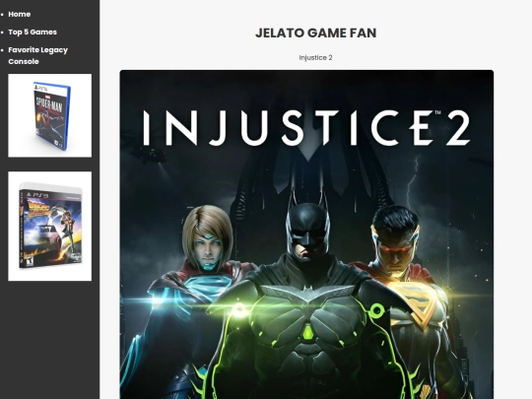Open Favorite Legacy Console link
This screenshot has width=532, height=399.
click(x=38, y=55)
